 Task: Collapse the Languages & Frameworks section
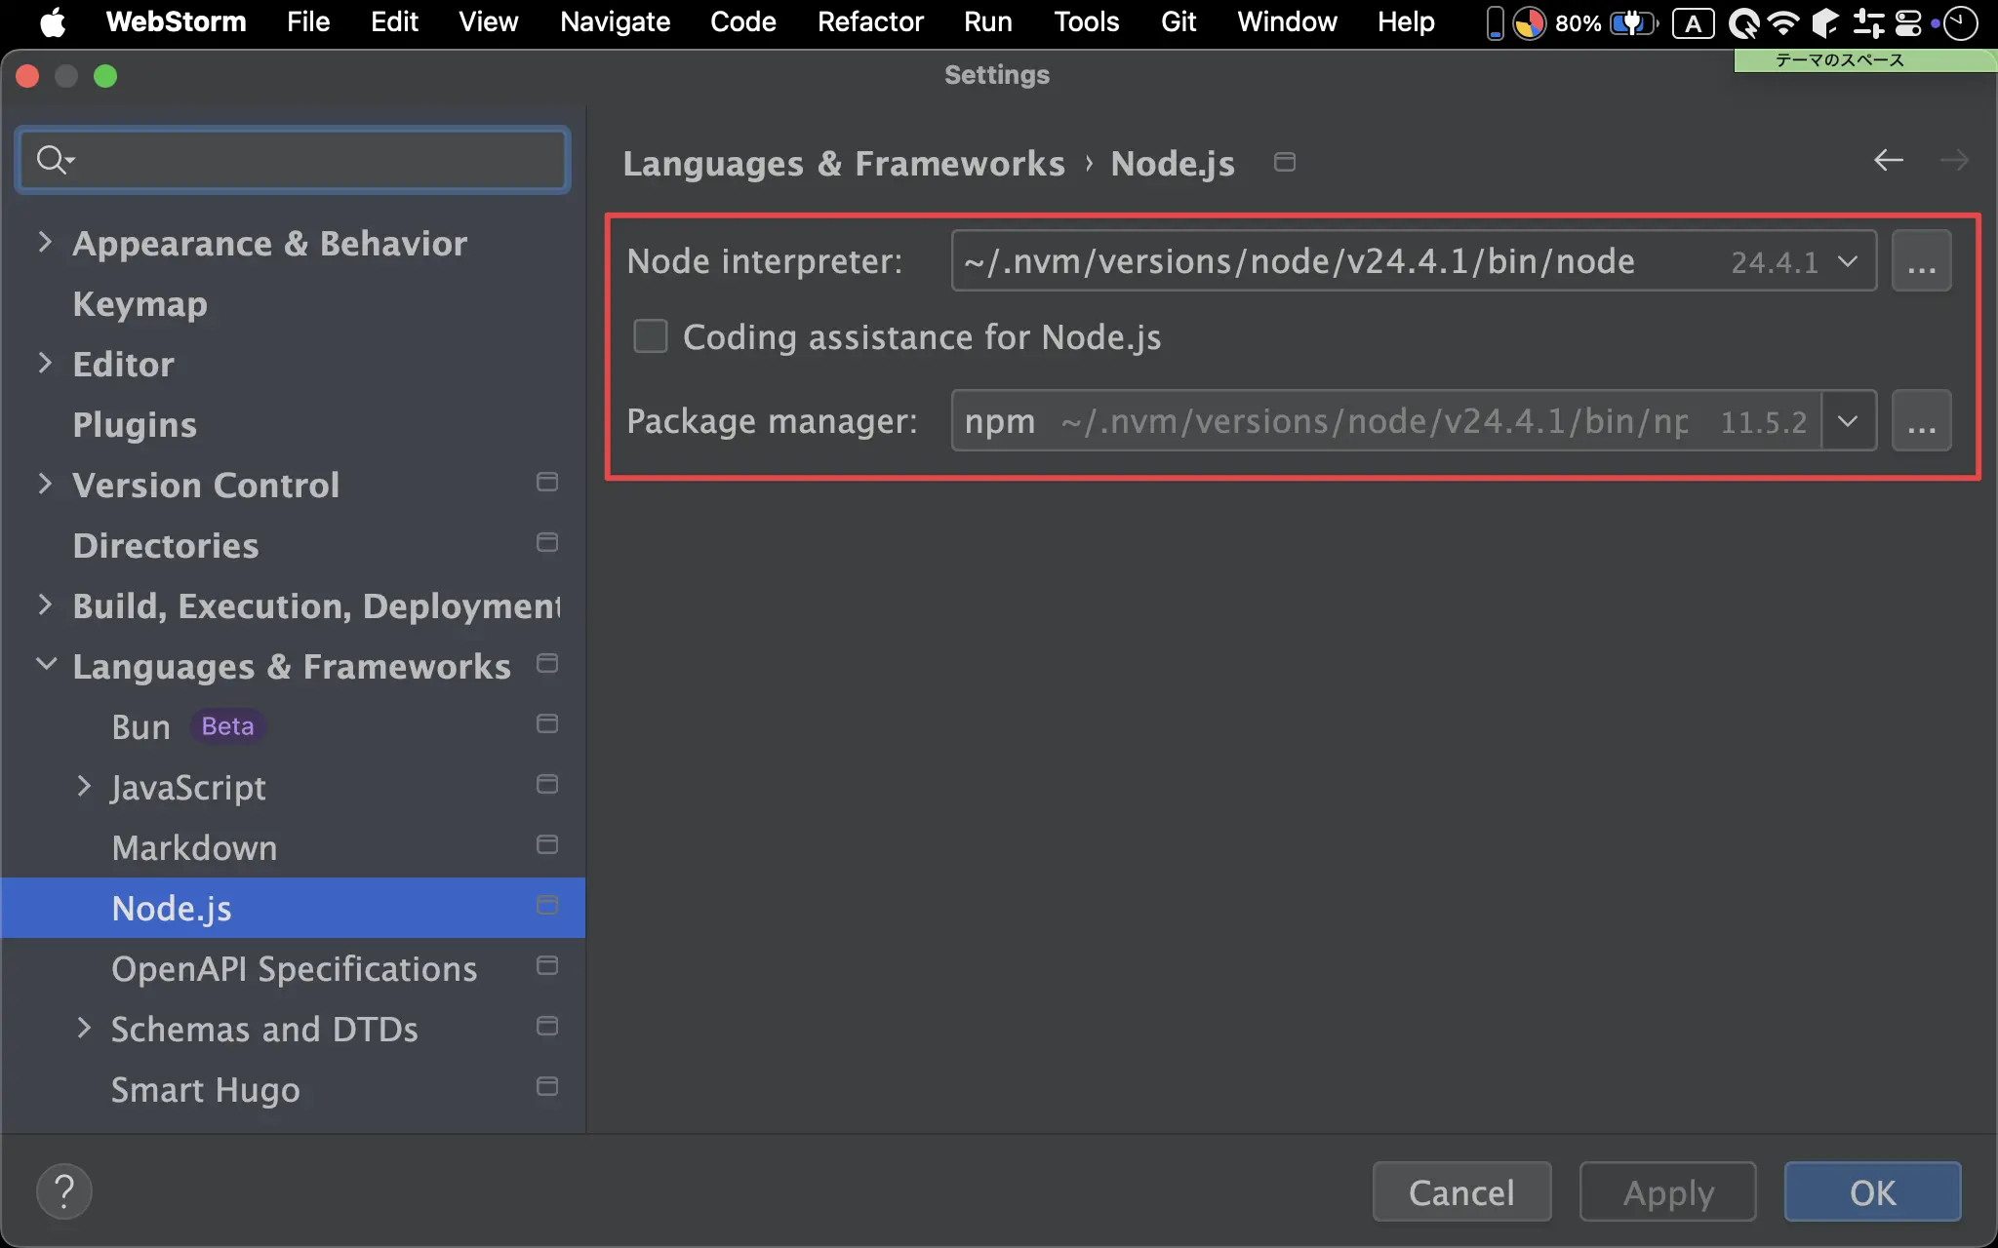click(46, 664)
